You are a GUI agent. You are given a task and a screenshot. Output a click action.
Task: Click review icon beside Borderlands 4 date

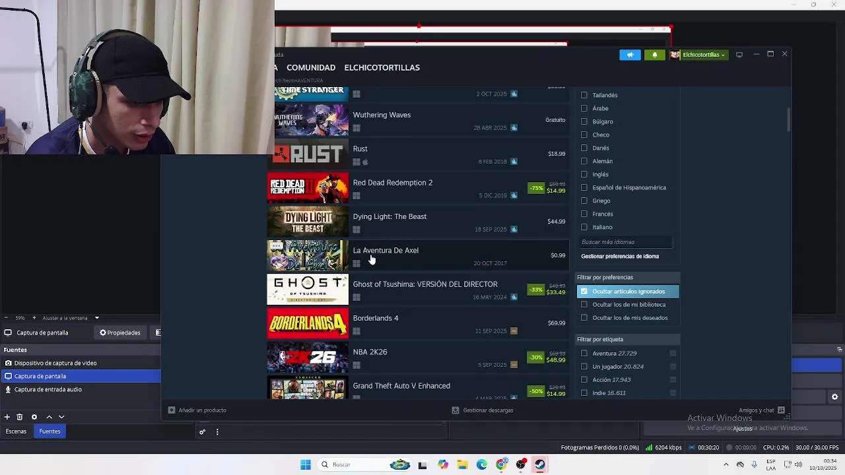point(514,331)
